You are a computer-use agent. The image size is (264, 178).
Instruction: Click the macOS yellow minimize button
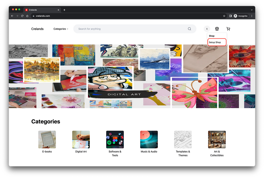[x=16, y=10]
